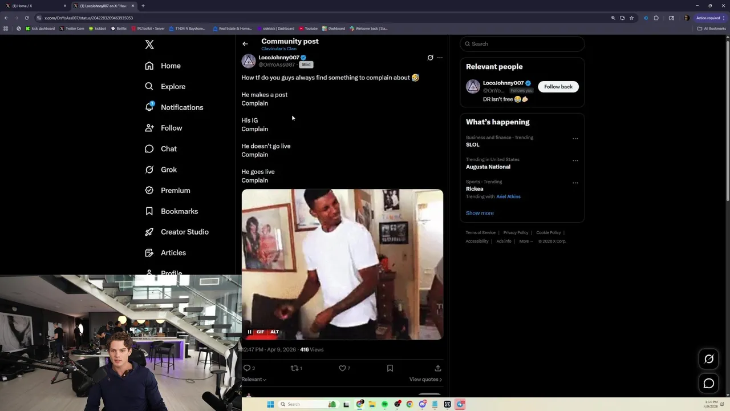
Task: Expand the Relevant replies sort dropdown
Action: [x=254, y=379]
